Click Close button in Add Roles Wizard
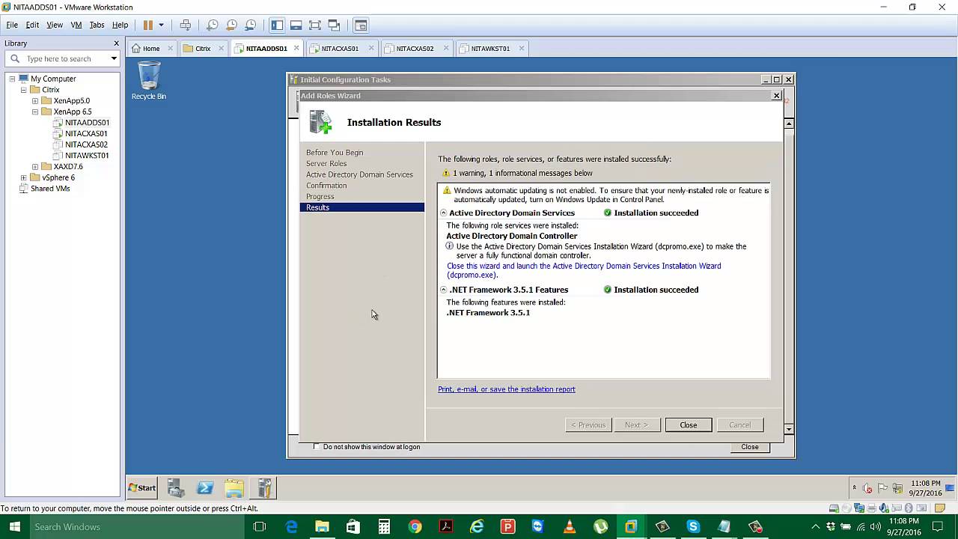This screenshot has height=539, width=958. coord(688,424)
